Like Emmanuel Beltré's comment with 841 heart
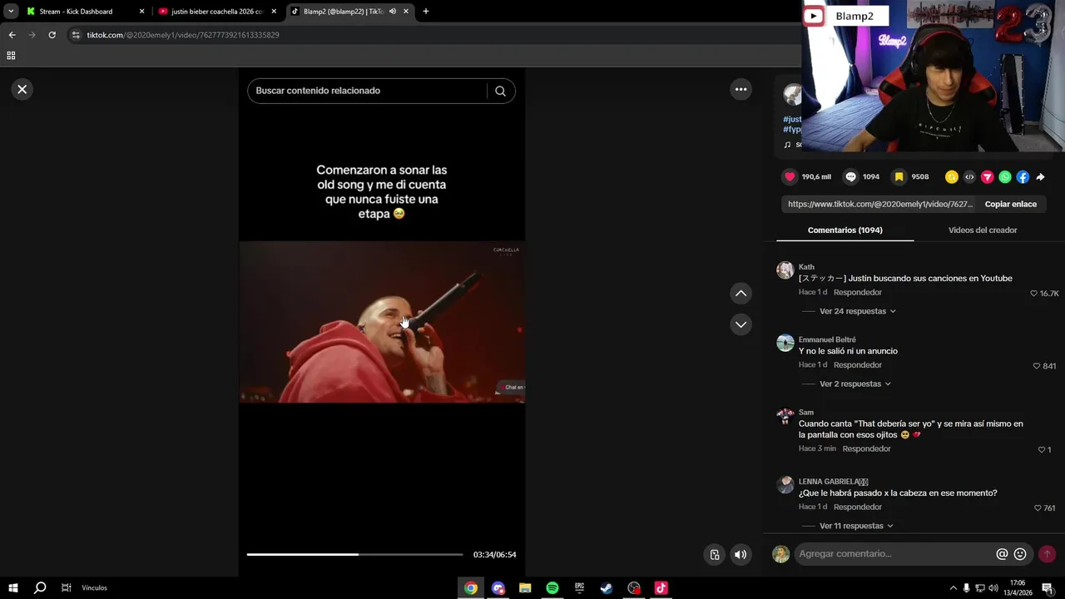This screenshot has height=599, width=1065. click(x=1037, y=366)
